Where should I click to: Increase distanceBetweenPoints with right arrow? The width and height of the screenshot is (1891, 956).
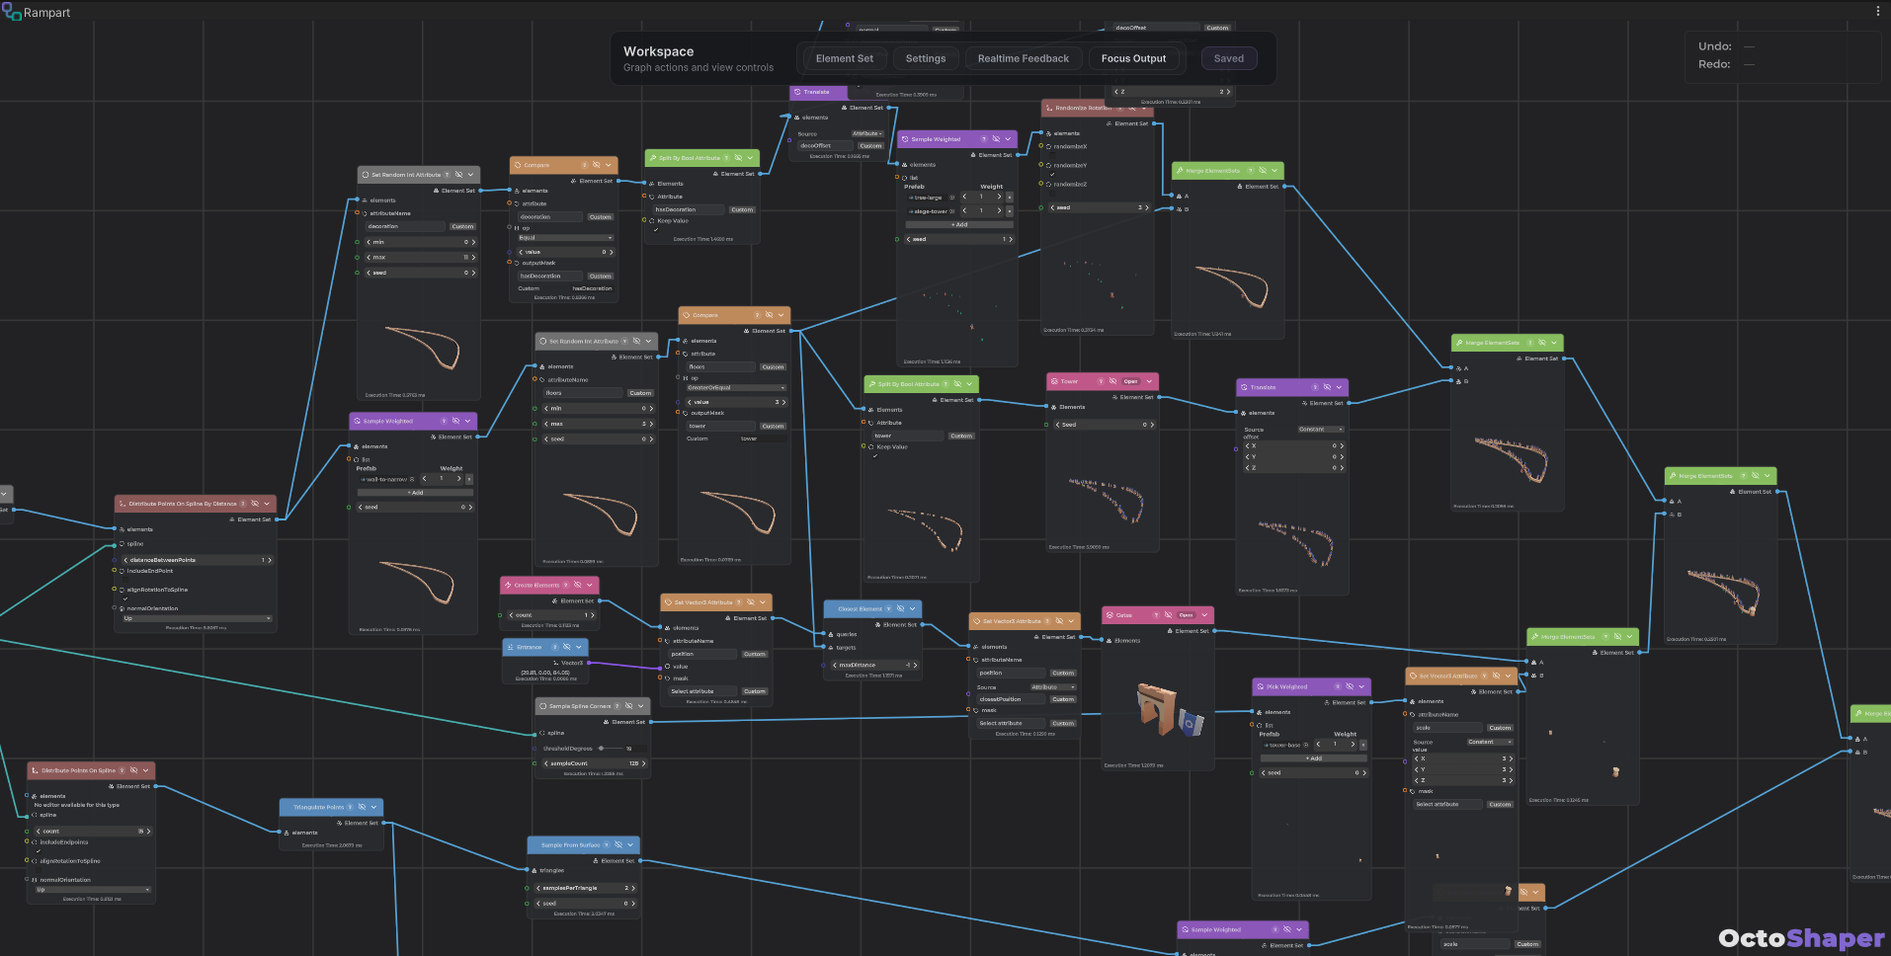point(269,560)
